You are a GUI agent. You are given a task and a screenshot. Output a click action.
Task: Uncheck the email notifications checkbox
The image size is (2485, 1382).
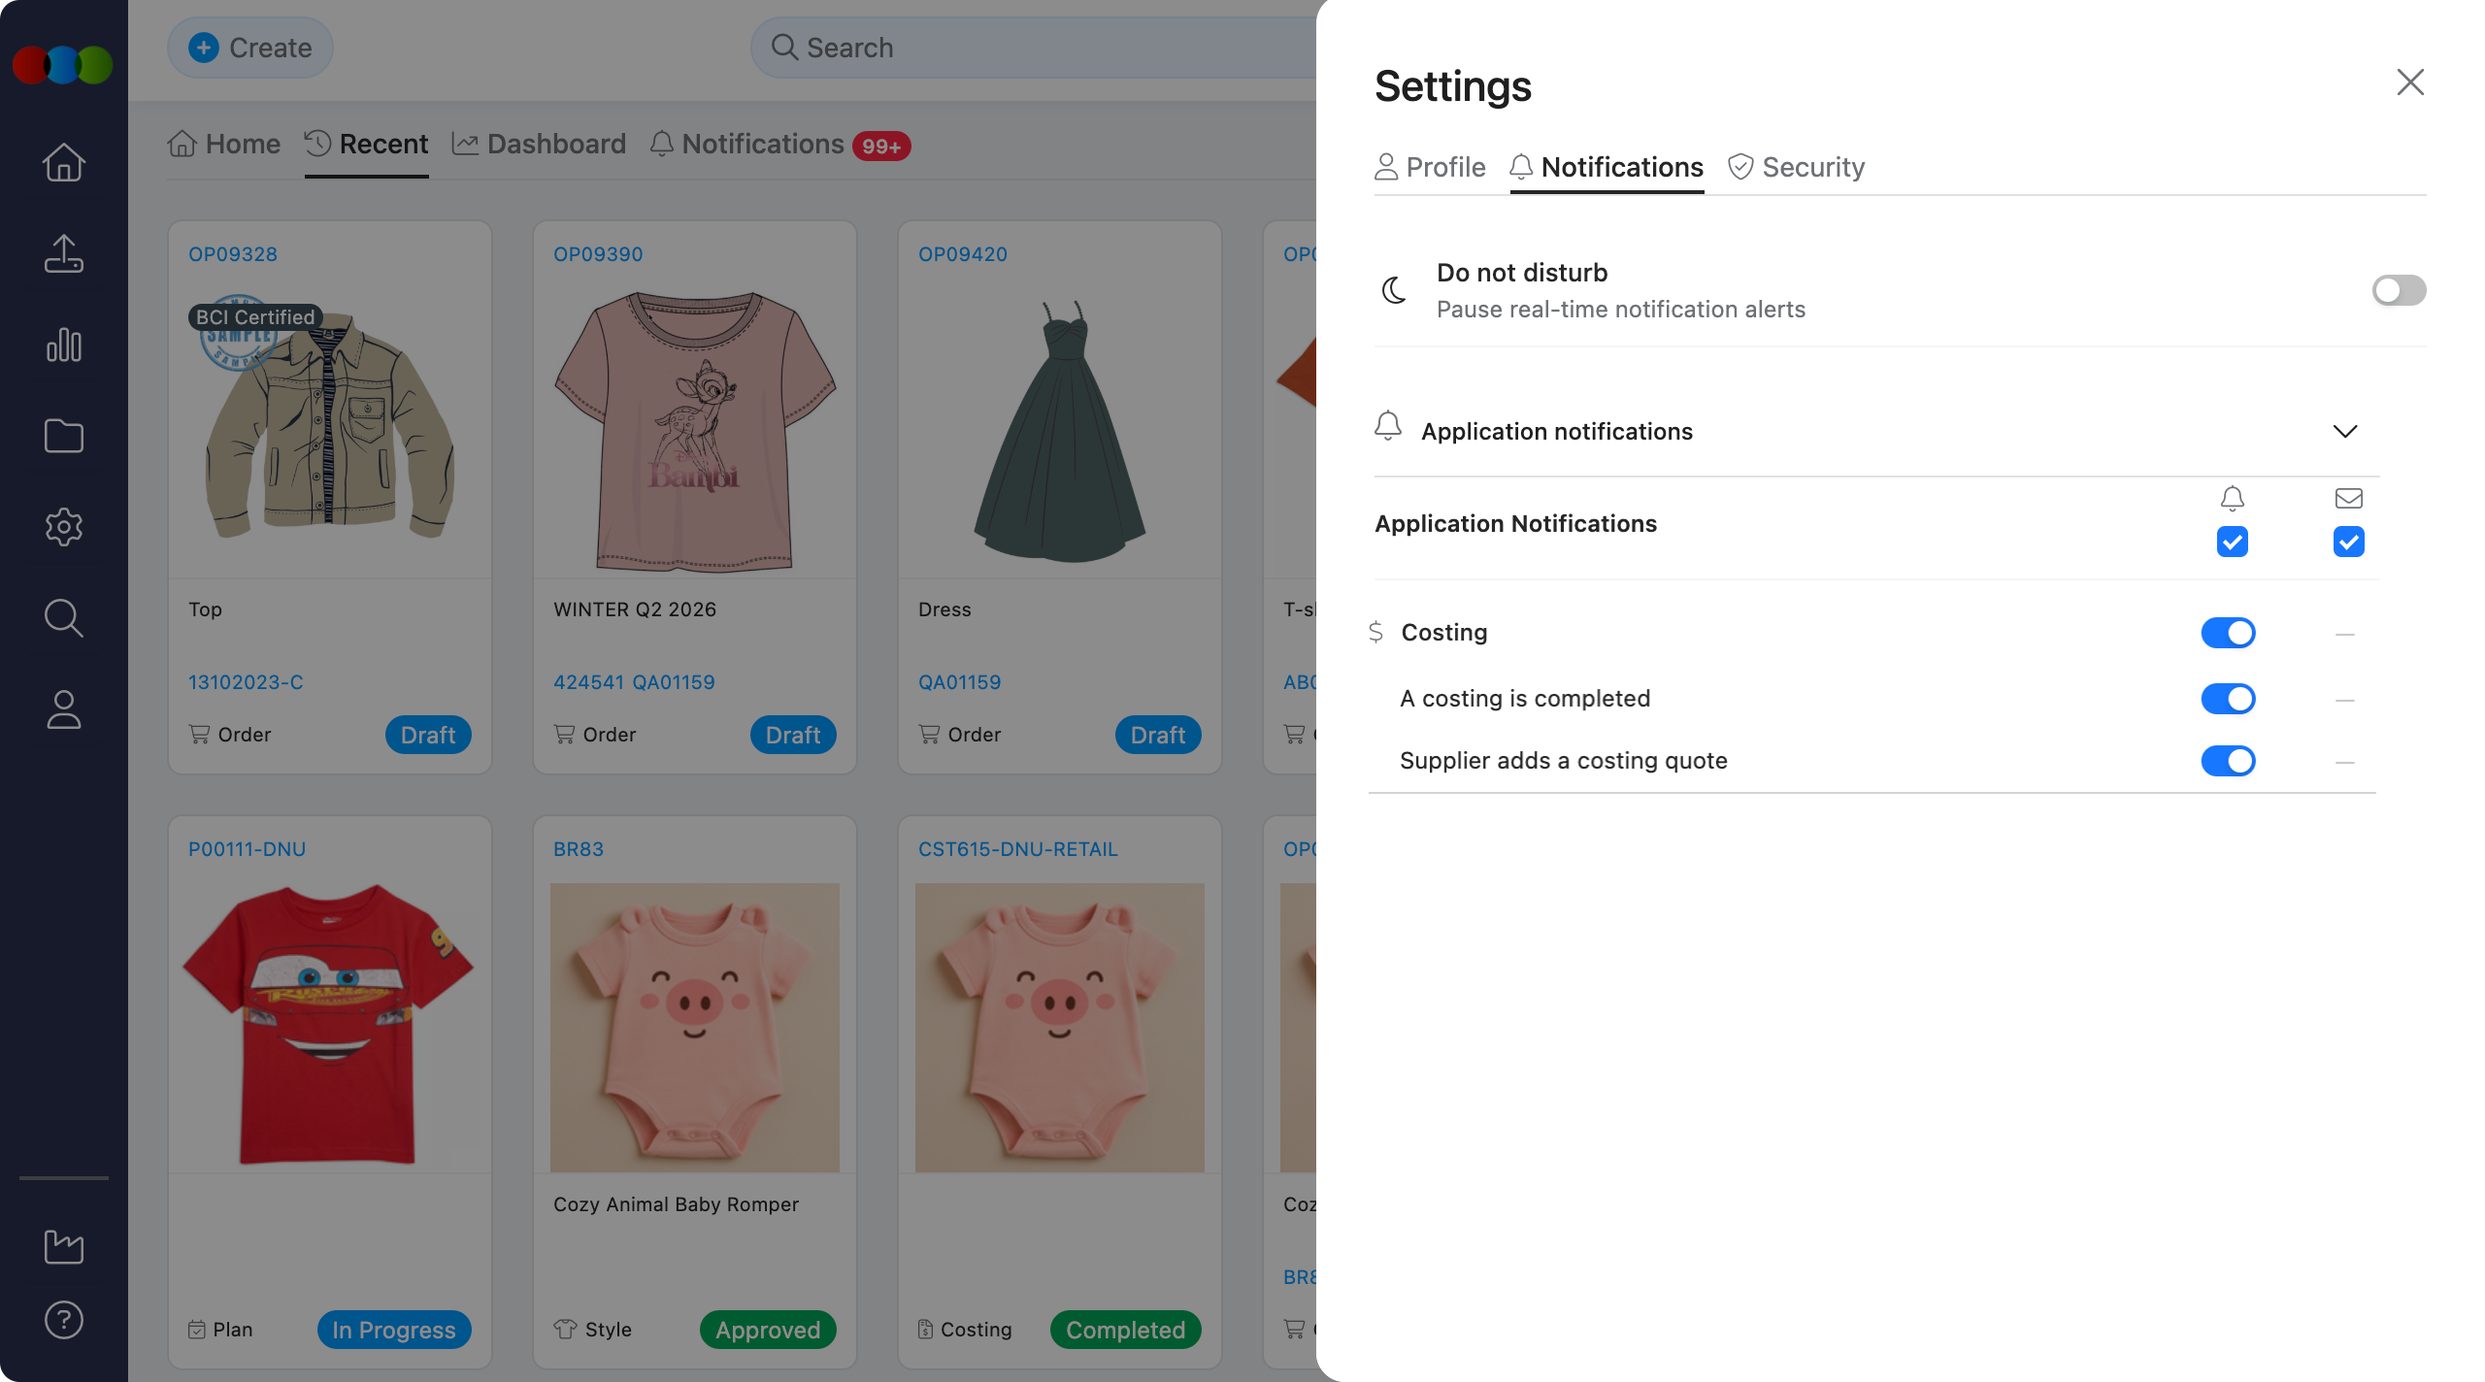point(2348,542)
